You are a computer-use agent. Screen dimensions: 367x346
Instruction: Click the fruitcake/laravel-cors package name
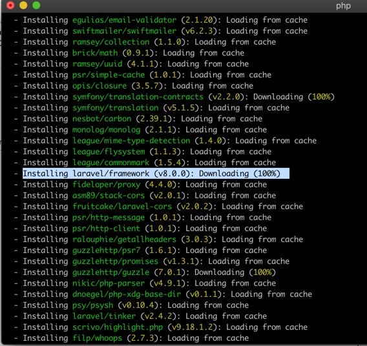pyautogui.click(x=122, y=207)
